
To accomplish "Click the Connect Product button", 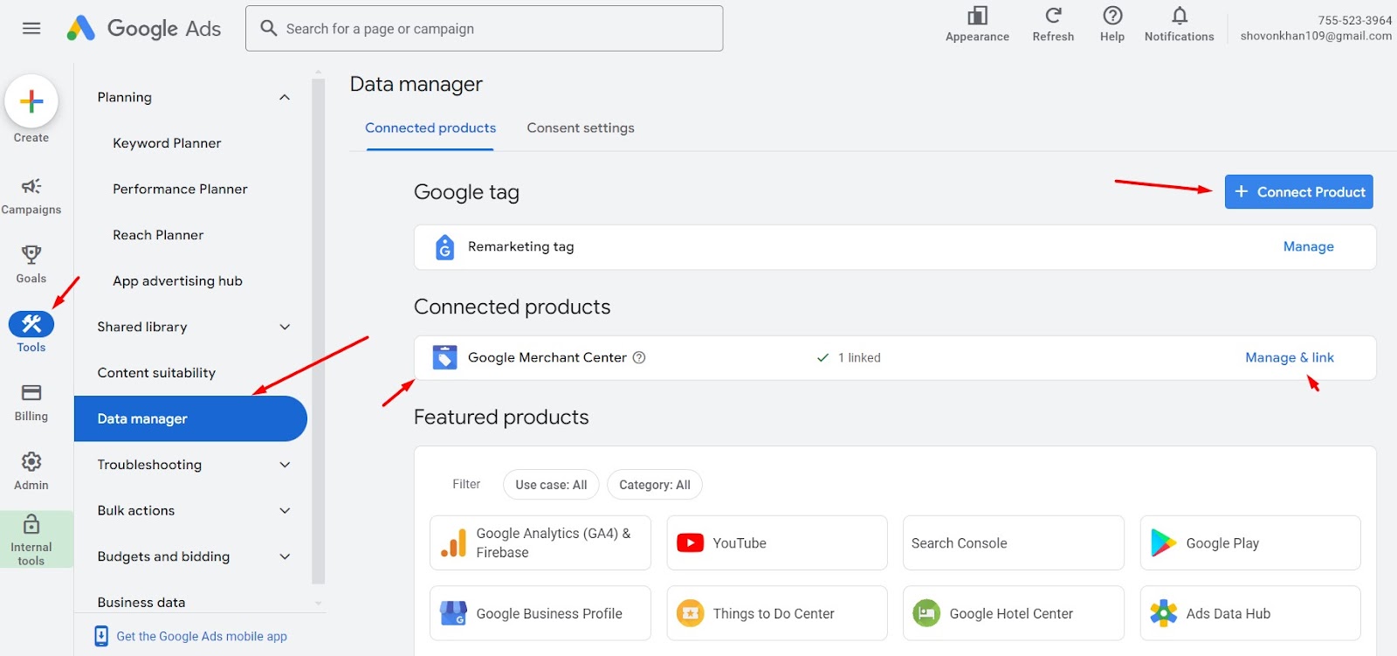I will [1298, 192].
